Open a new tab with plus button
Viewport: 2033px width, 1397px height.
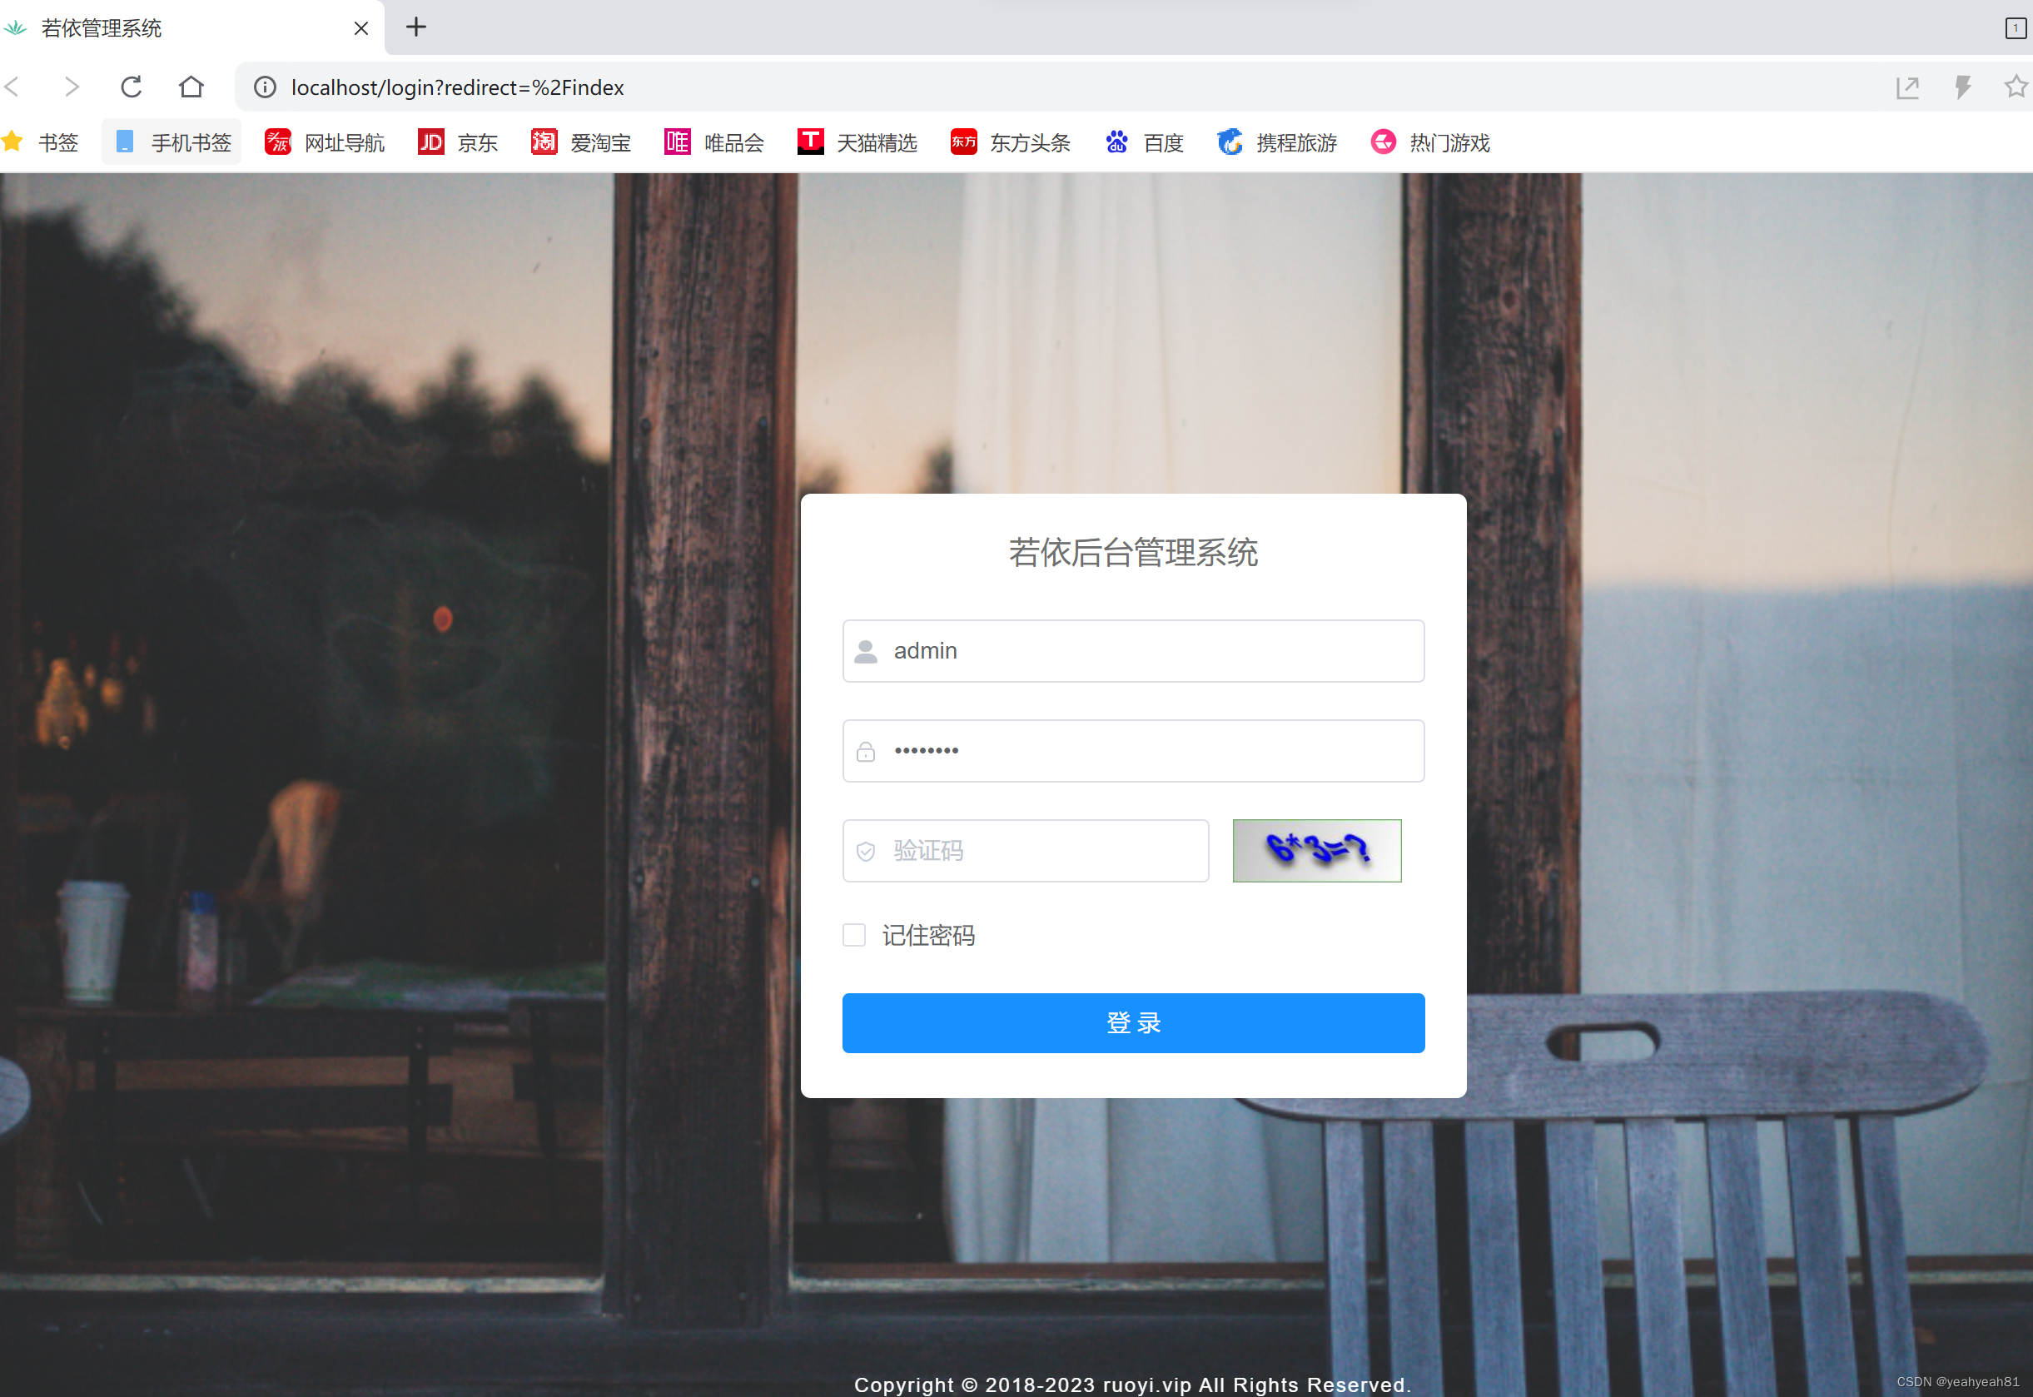click(416, 27)
